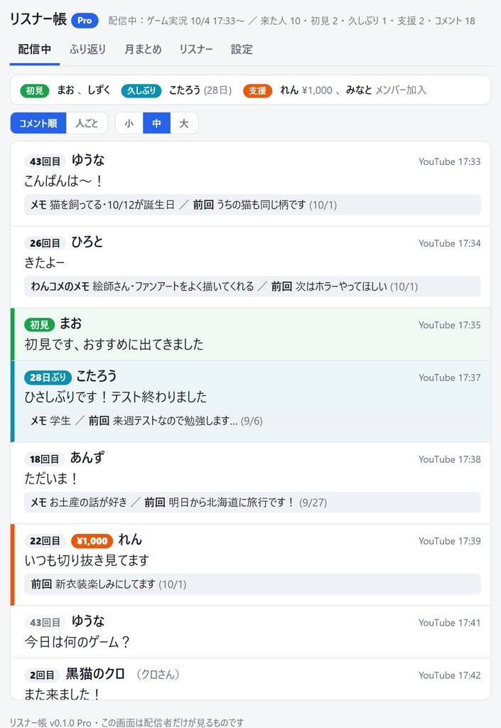Screen dimensions: 501x728
Task: Set text size to 小
Action: pyautogui.click(x=129, y=123)
